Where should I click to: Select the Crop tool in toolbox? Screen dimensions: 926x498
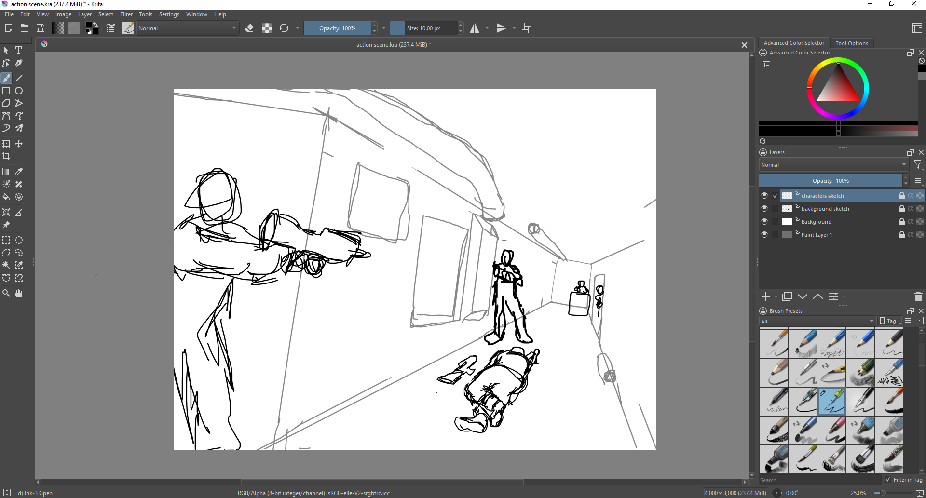tap(6, 156)
